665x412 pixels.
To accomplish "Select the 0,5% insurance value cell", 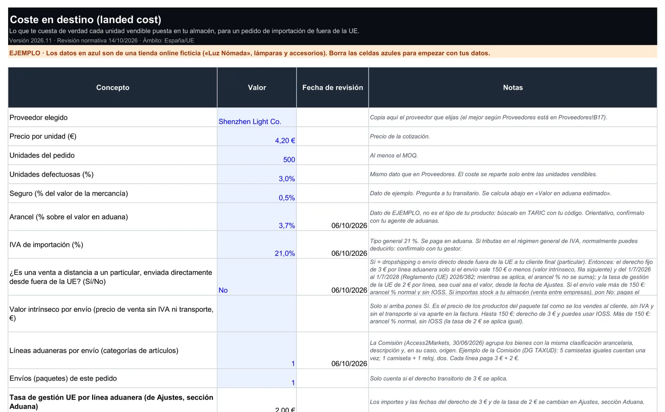I will point(257,193).
